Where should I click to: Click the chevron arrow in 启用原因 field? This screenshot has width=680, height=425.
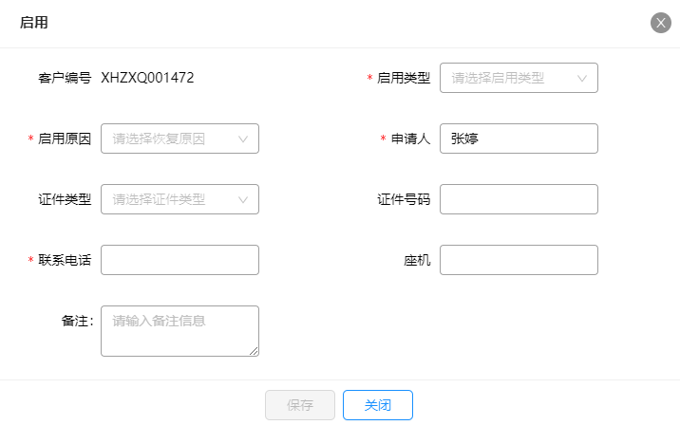(243, 139)
